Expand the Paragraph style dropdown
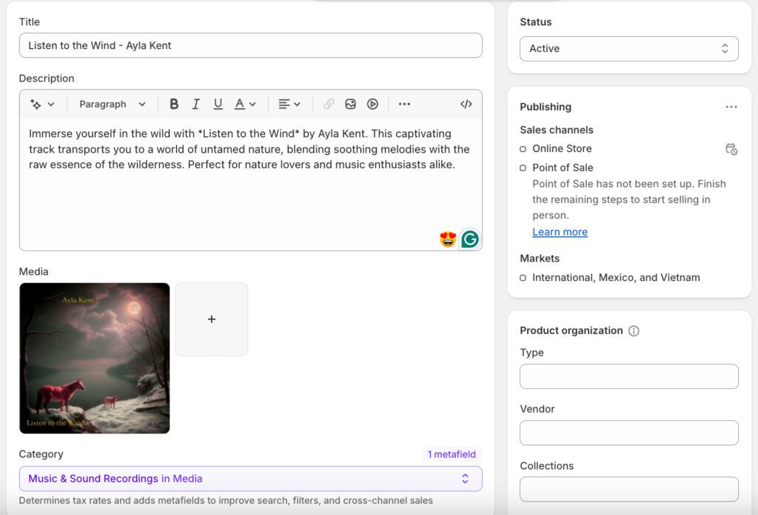This screenshot has width=758, height=515. pos(113,104)
